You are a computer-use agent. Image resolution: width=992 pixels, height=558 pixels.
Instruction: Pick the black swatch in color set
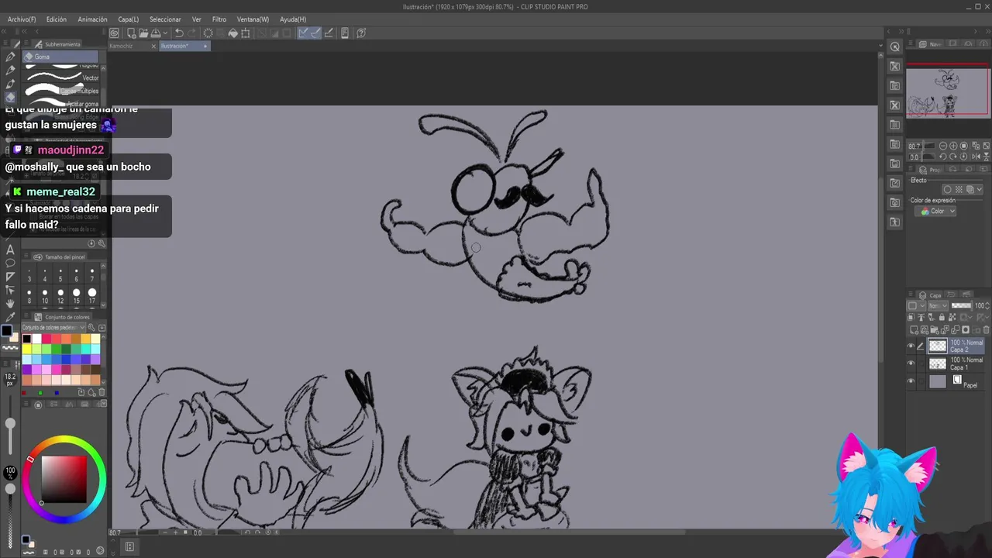(26, 339)
